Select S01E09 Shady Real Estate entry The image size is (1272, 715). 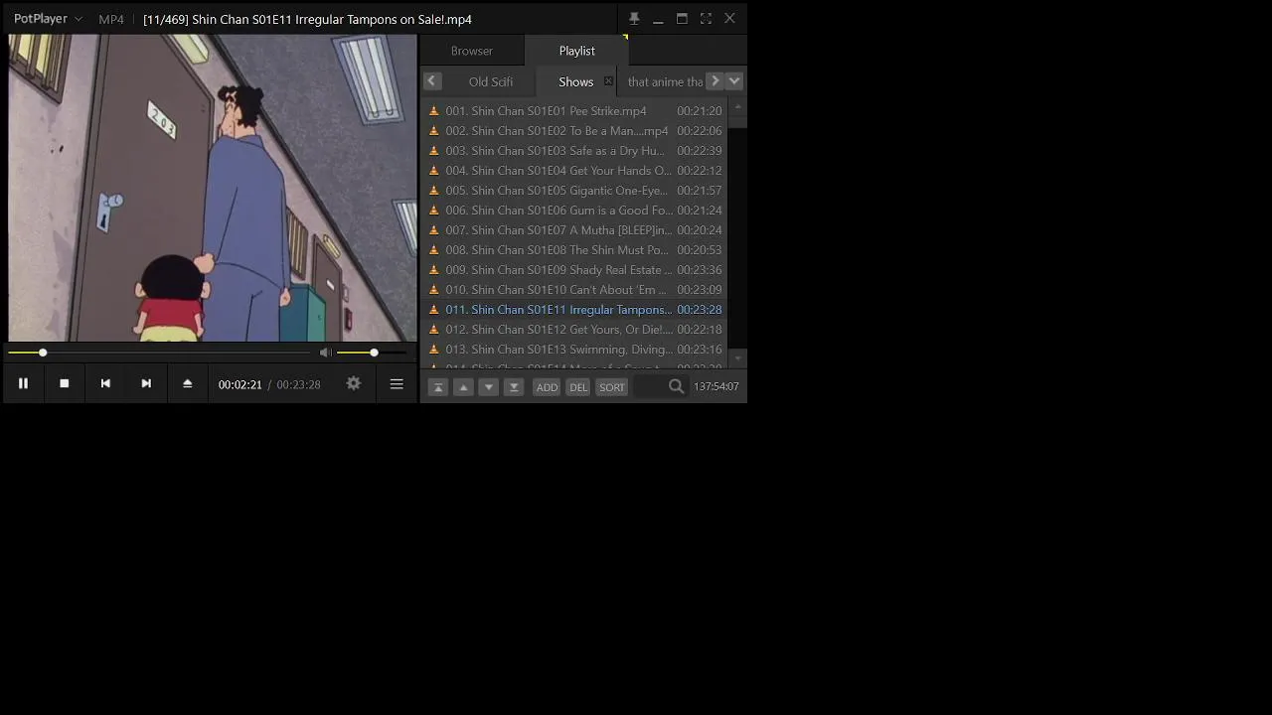pos(575,270)
